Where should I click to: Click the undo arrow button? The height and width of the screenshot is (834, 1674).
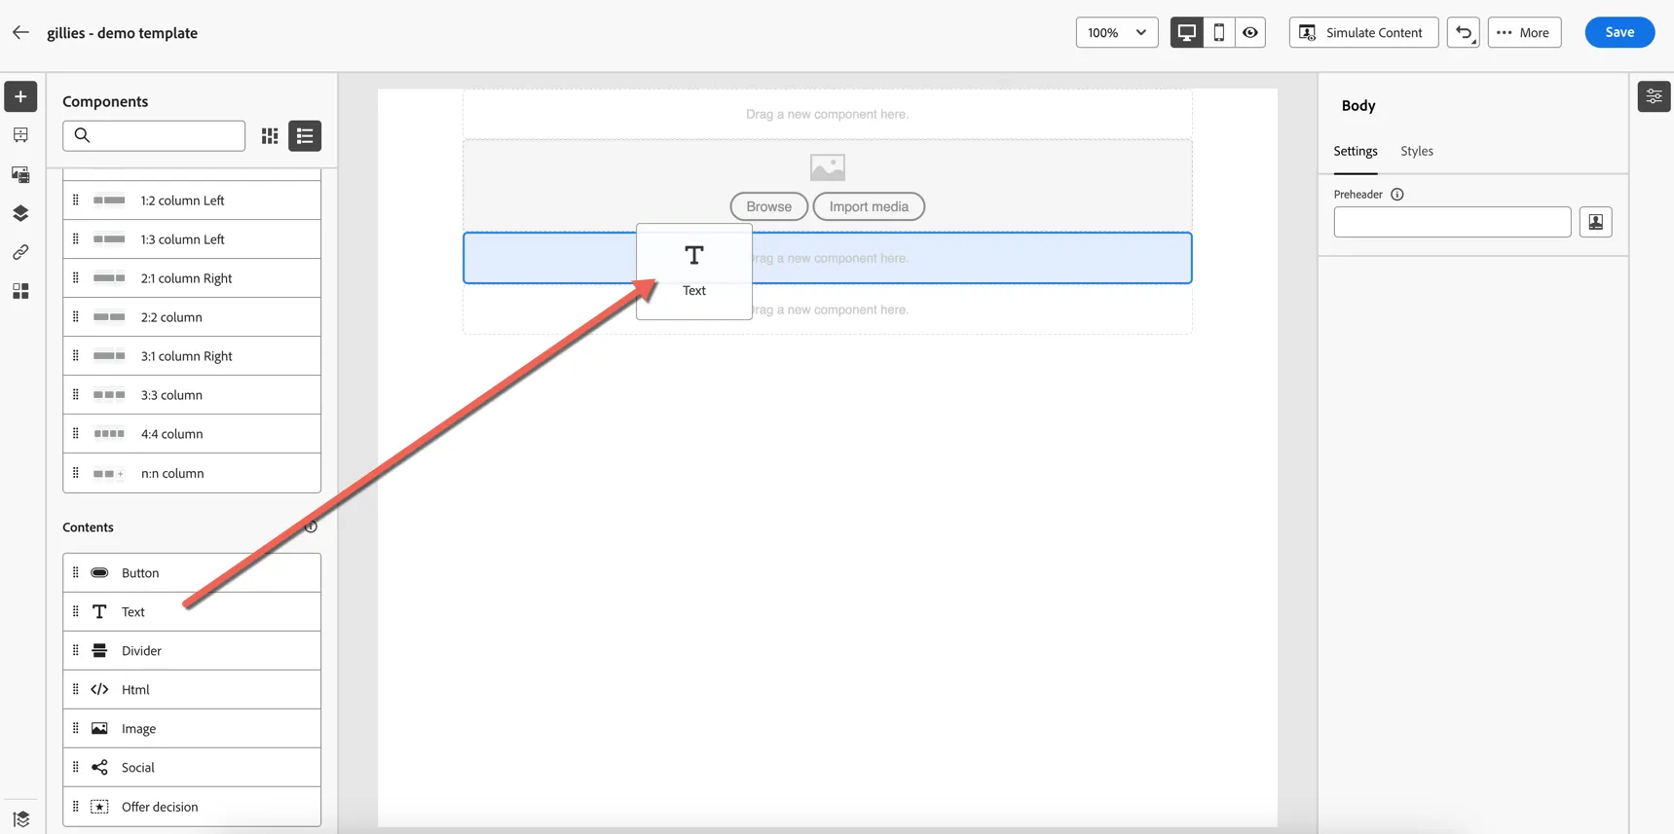pos(1463,32)
